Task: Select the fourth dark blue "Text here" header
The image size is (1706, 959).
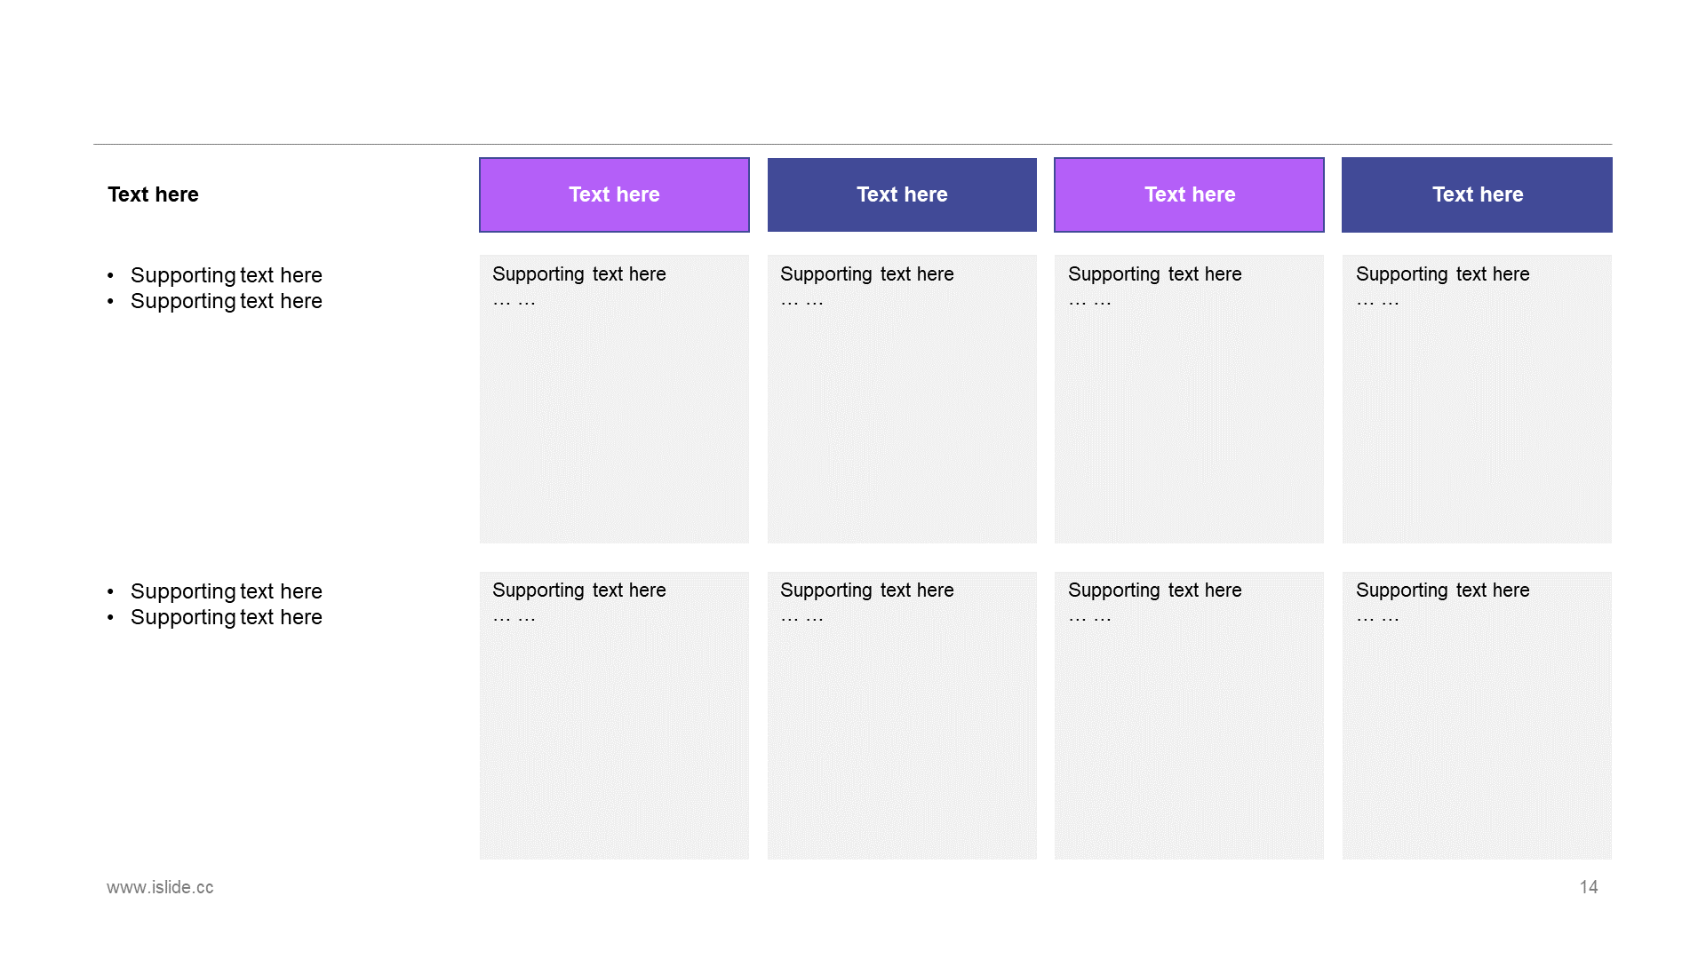Action: [x=1477, y=194]
